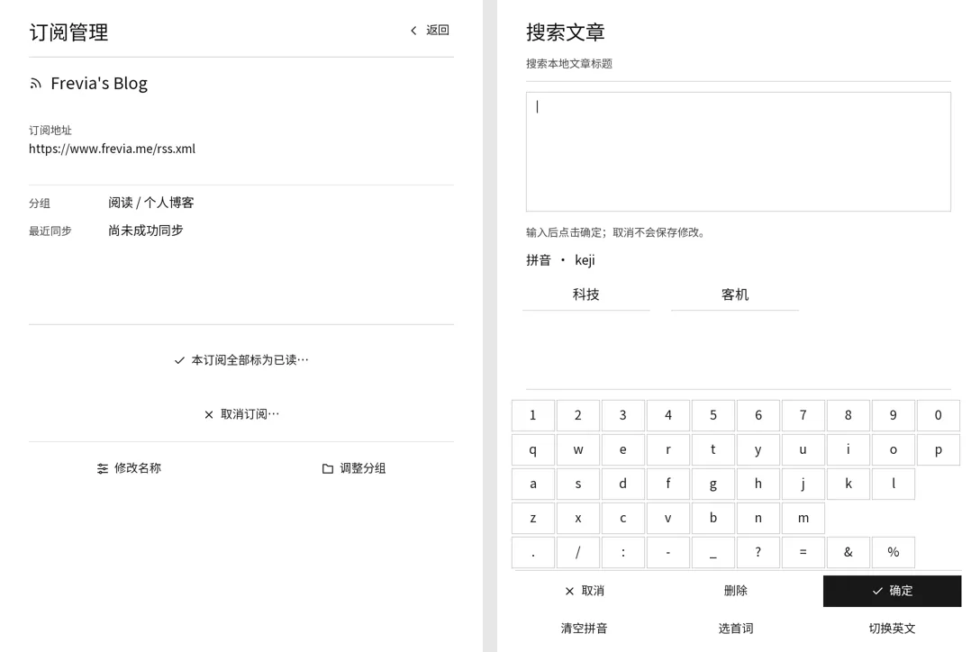Viewport: 980px width, 652px height.
Task: Tap the 2 key on the keyboard
Action: (x=578, y=416)
